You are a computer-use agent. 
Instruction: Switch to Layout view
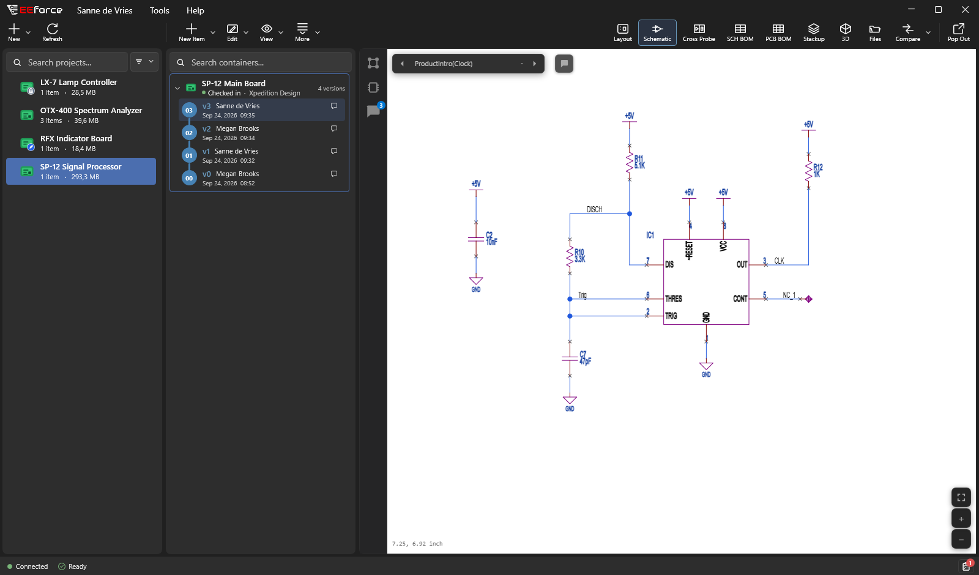click(x=623, y=32)
